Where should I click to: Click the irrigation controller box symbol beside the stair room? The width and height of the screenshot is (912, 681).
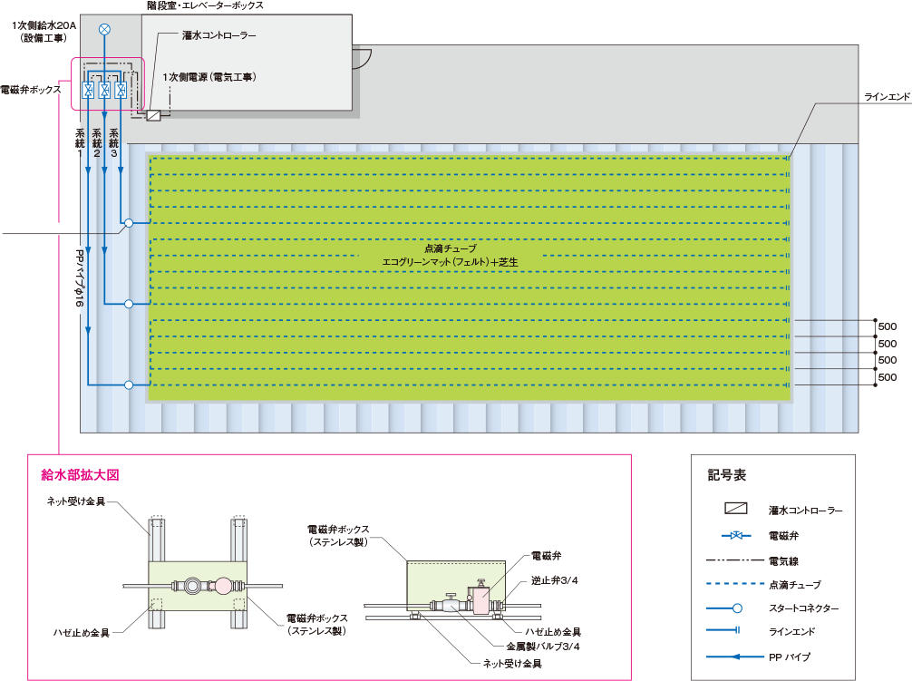coord(153,115)
